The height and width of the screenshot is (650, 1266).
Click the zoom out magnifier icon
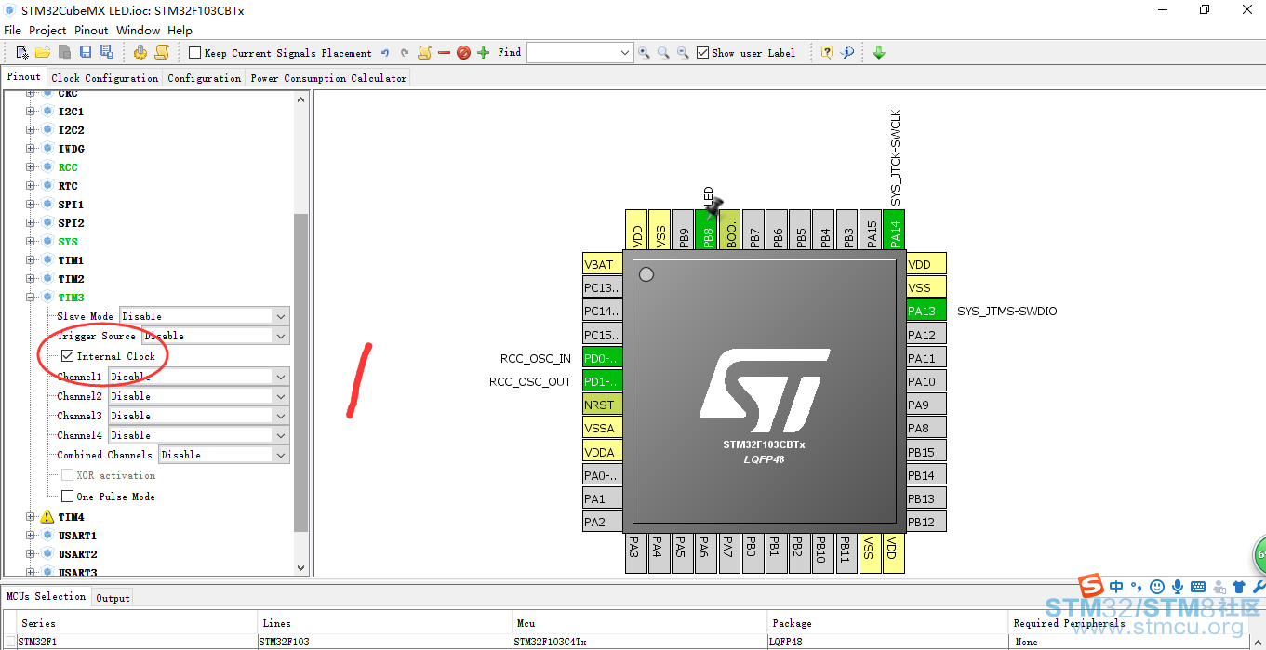683,53
